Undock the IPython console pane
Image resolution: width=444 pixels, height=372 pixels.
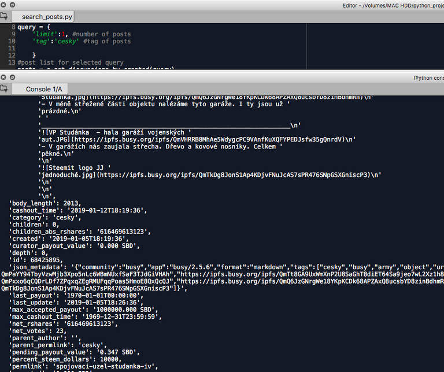pos(12,77)
